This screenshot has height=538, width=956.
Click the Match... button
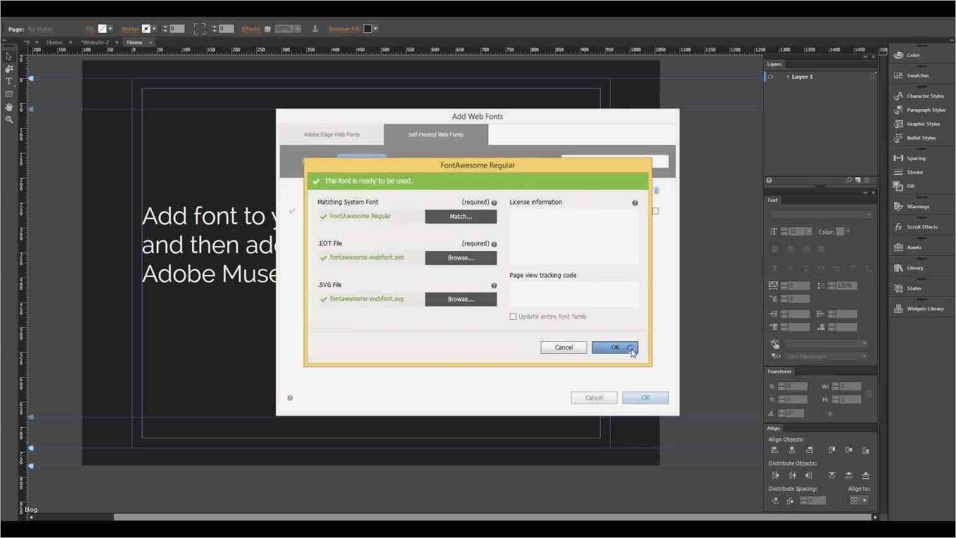461,217
